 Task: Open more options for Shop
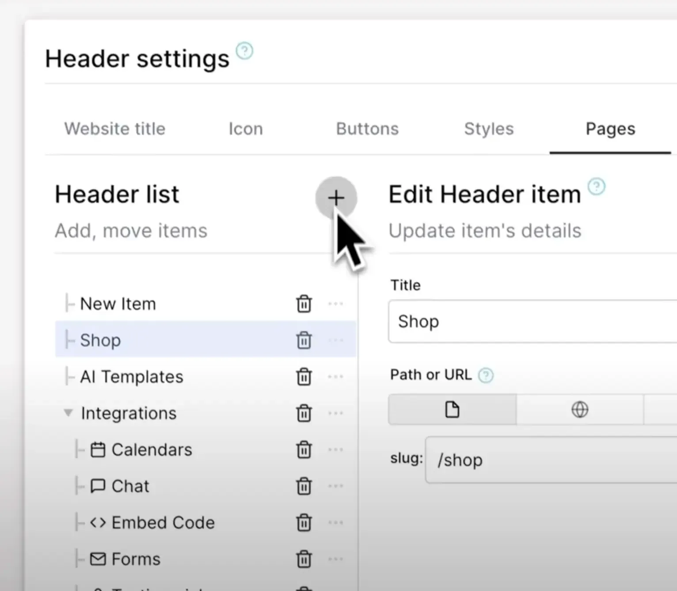(336, 340)
